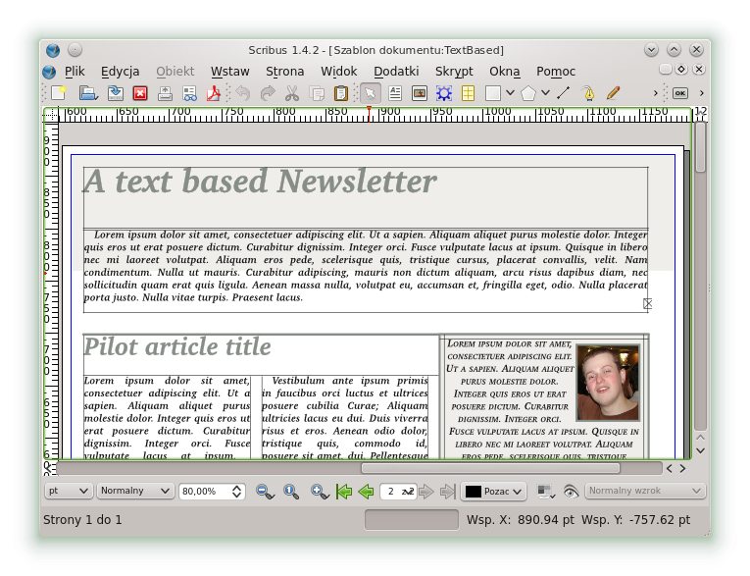Screen dimensions: 750x576
Task: Select the Image Frame tool
Action: (x=420, y=93)
